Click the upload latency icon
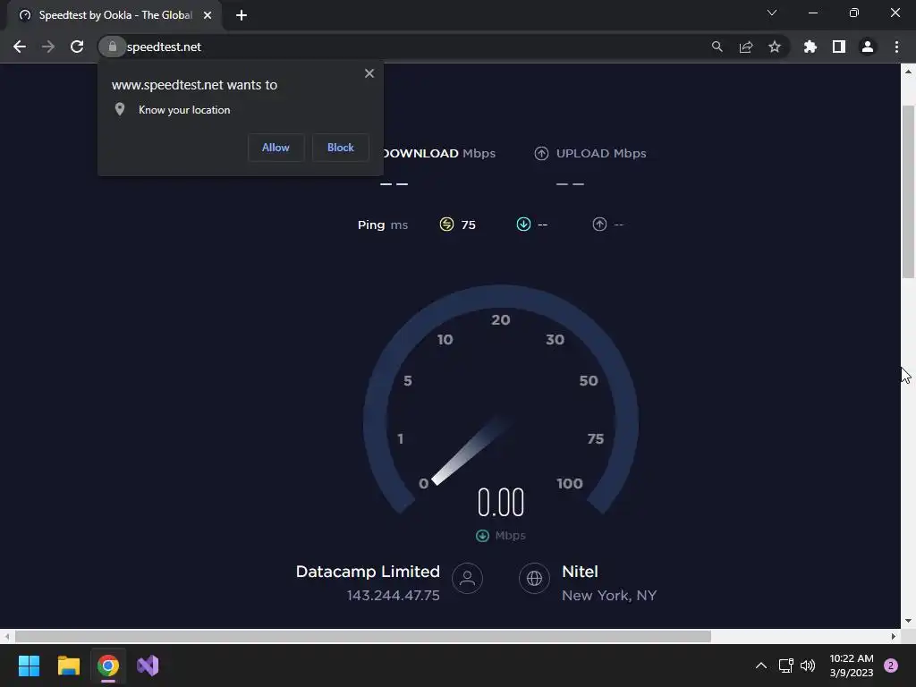The width and height of the screenshot is (916, 687). (599, 225)
